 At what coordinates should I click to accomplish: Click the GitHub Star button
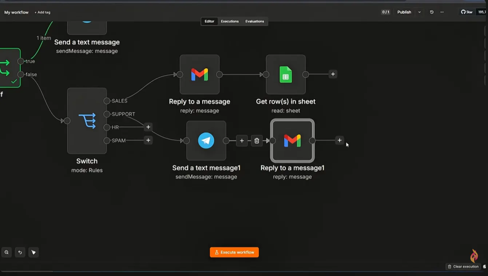467,12
